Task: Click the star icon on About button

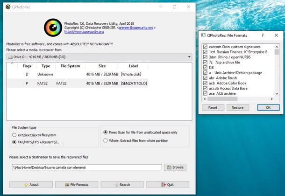Action: pyautogui.click(x=26, y=185)
